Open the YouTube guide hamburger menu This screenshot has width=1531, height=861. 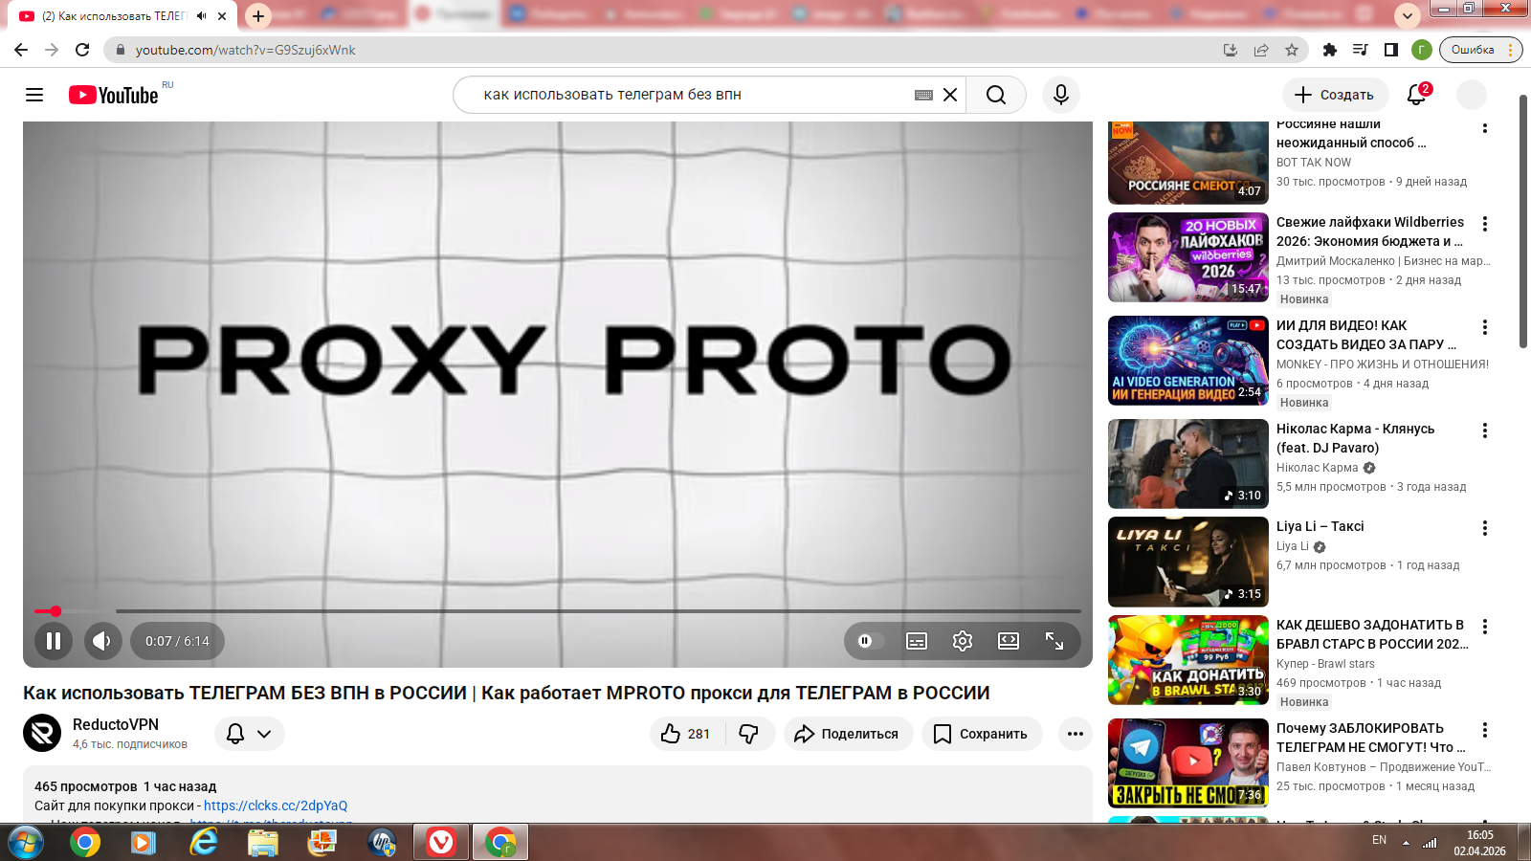pos(34,95)
